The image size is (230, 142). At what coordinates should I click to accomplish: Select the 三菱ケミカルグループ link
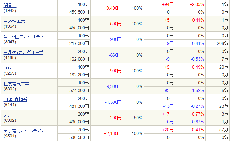click(x=23, y=53)
